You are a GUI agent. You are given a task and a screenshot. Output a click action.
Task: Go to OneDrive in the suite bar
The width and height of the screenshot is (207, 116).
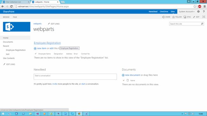164,11
